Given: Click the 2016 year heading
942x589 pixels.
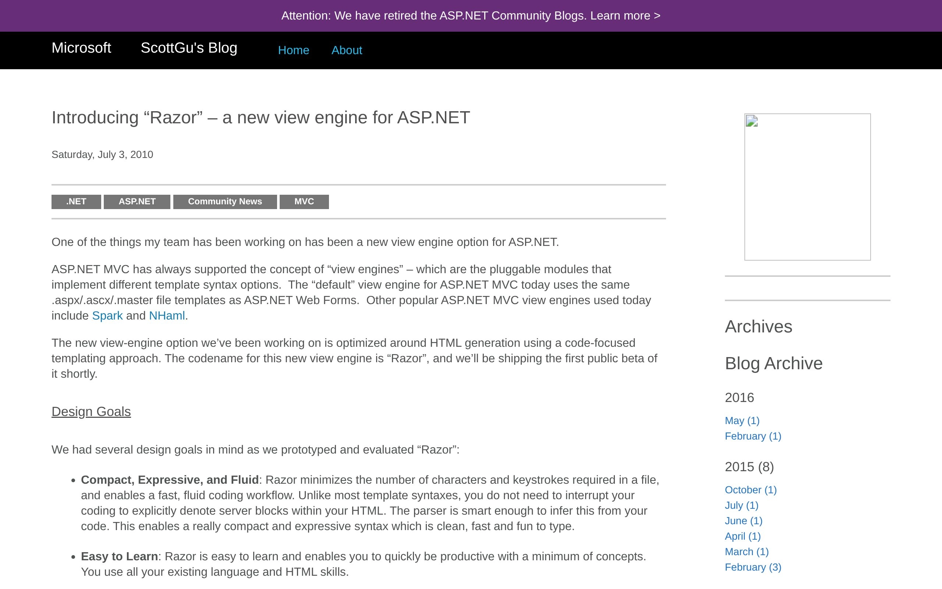Looking at the screenshot, I should click(x=739, y=397).
